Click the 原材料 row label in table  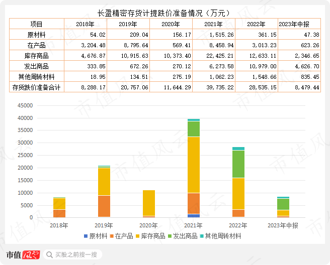37,35
